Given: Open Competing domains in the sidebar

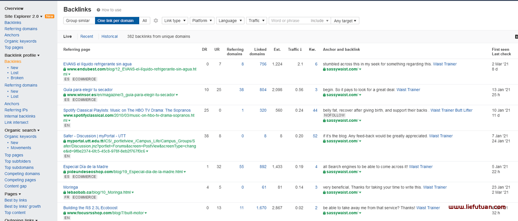Looking at the screenshot, I should click(22, 174).
